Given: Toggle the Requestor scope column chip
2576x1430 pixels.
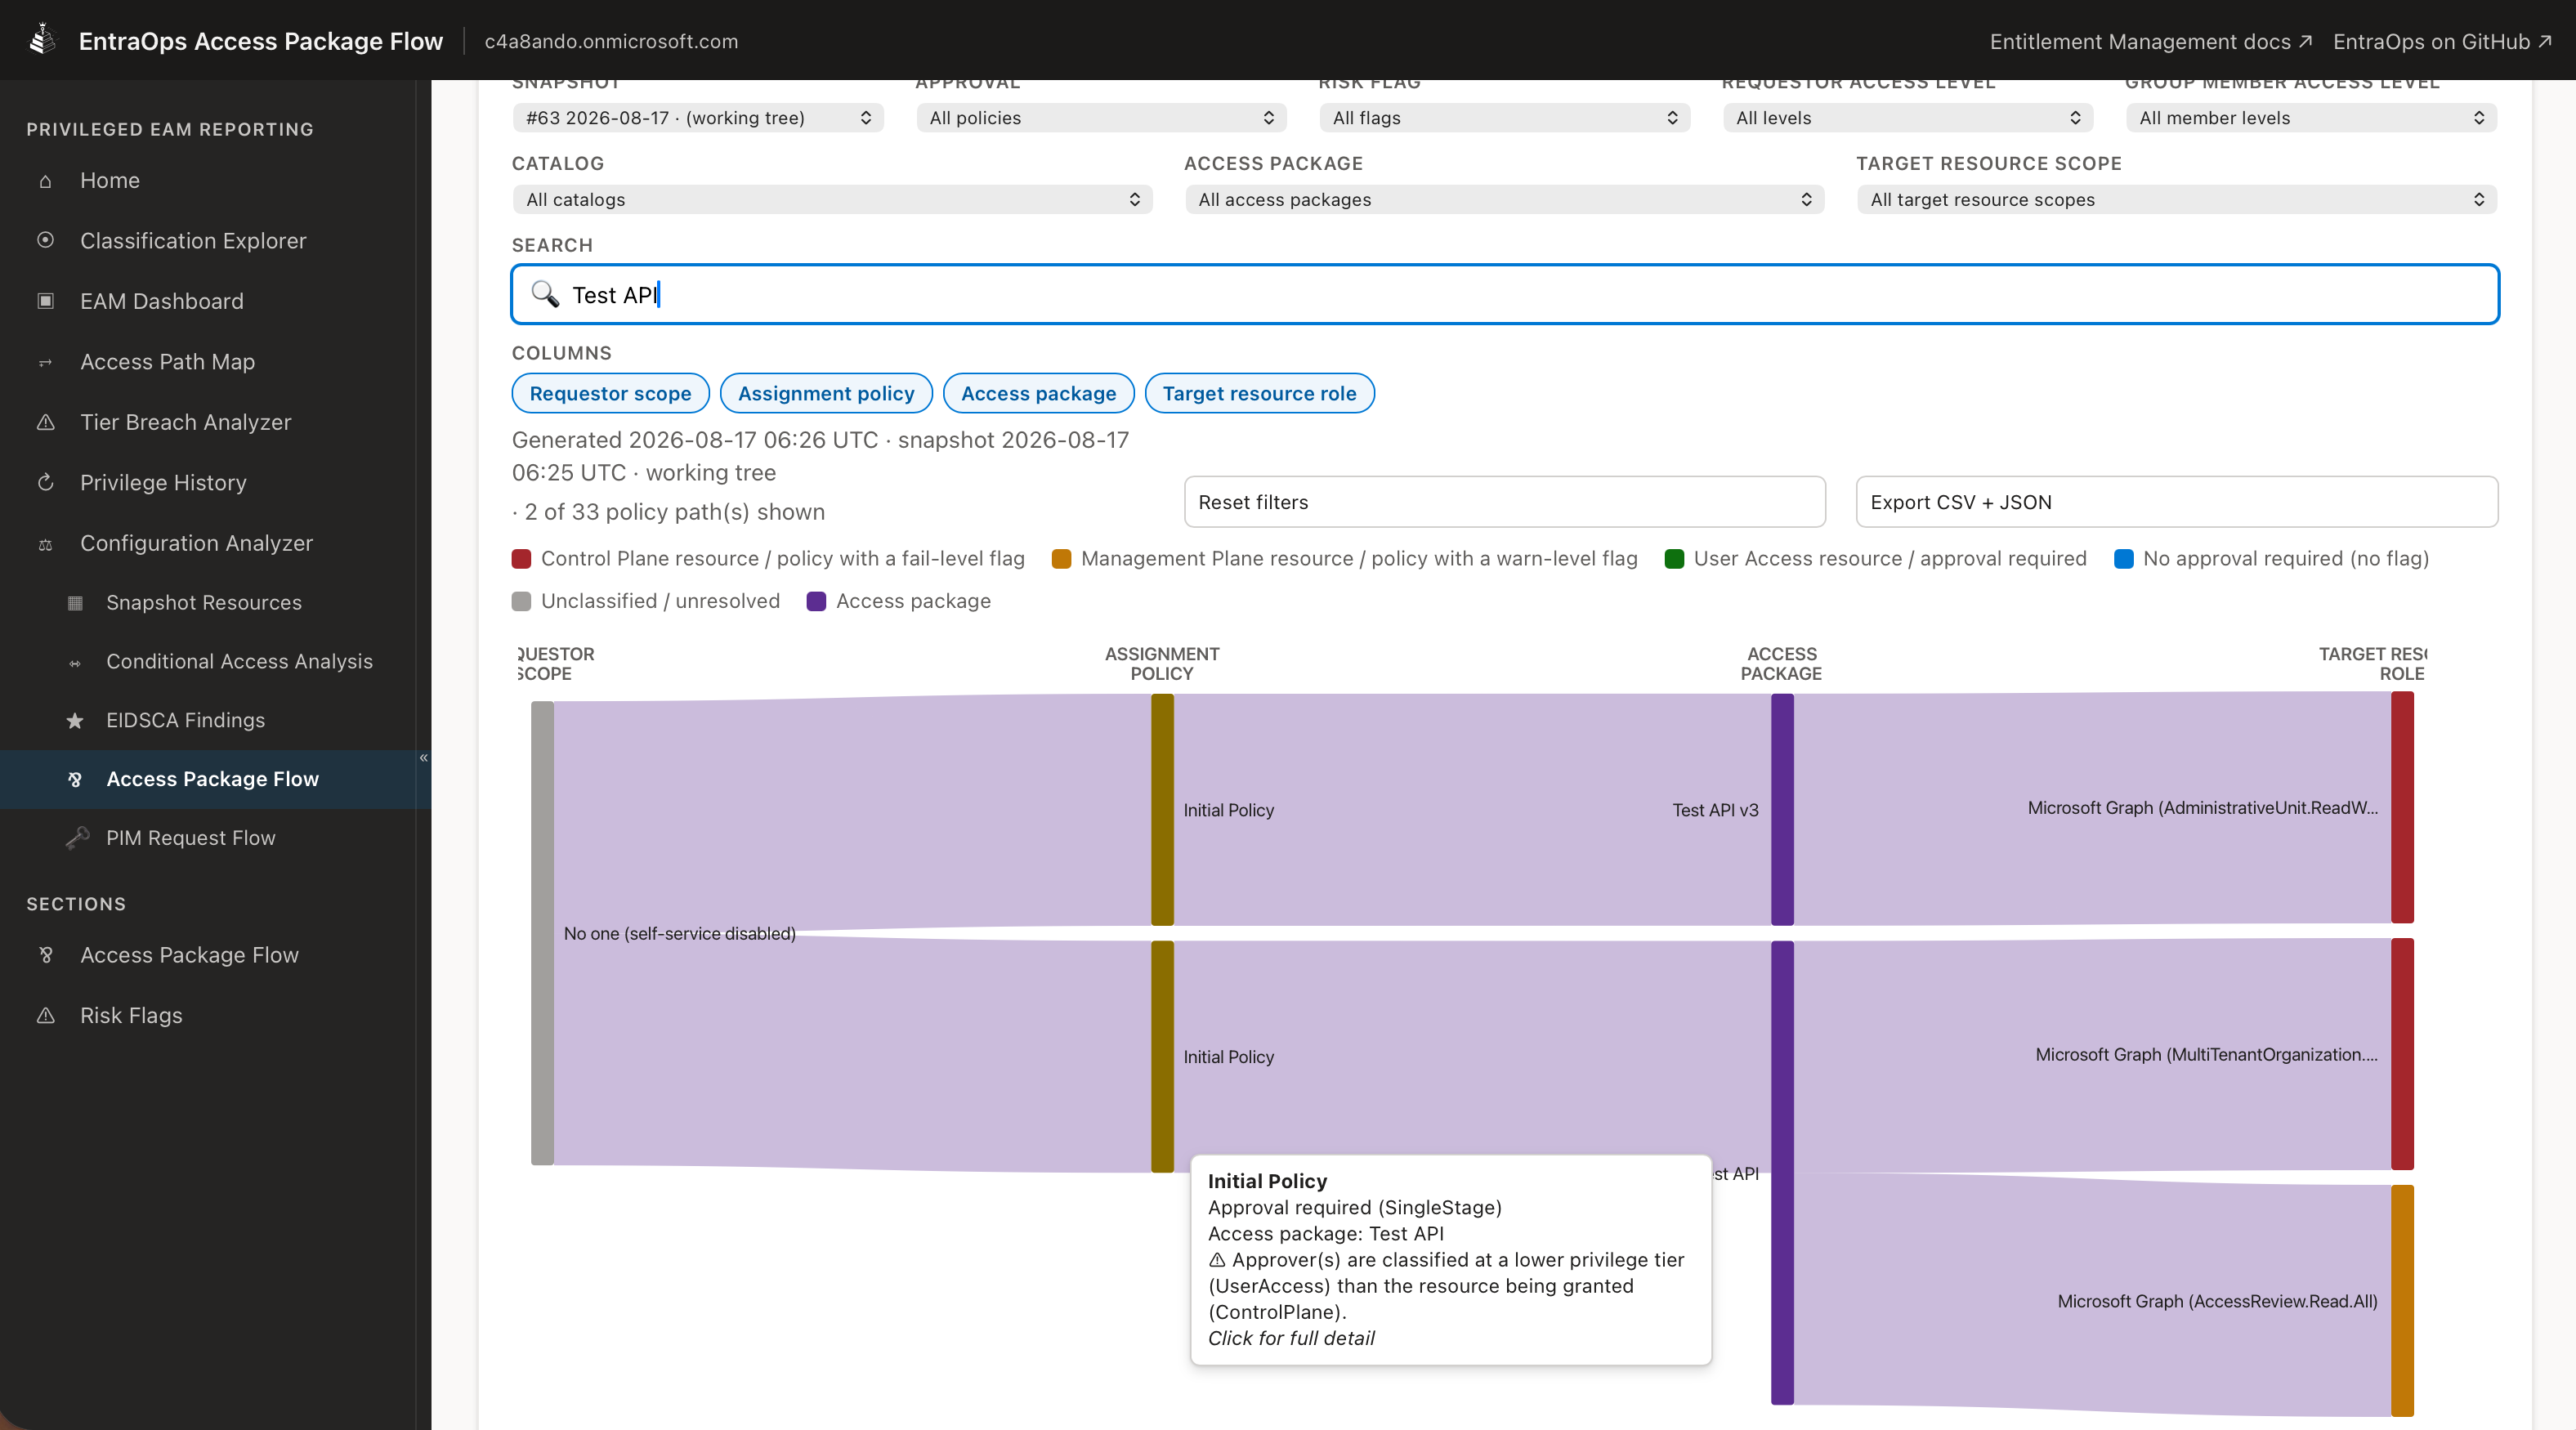Looking at the screenshot, I should click(x=610, y=393).
